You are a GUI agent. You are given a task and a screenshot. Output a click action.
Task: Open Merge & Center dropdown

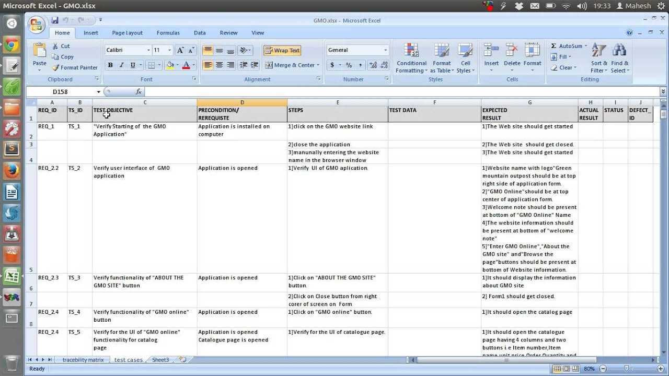(x=318, y=65)
